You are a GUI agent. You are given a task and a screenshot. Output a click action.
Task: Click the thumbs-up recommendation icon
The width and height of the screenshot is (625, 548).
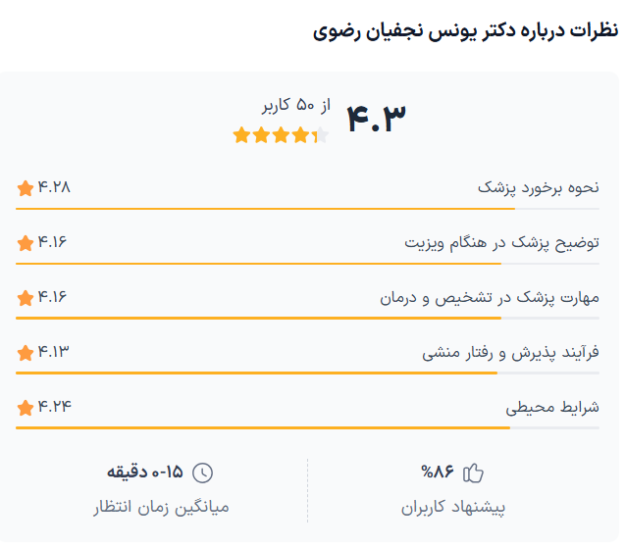(474, 473)
